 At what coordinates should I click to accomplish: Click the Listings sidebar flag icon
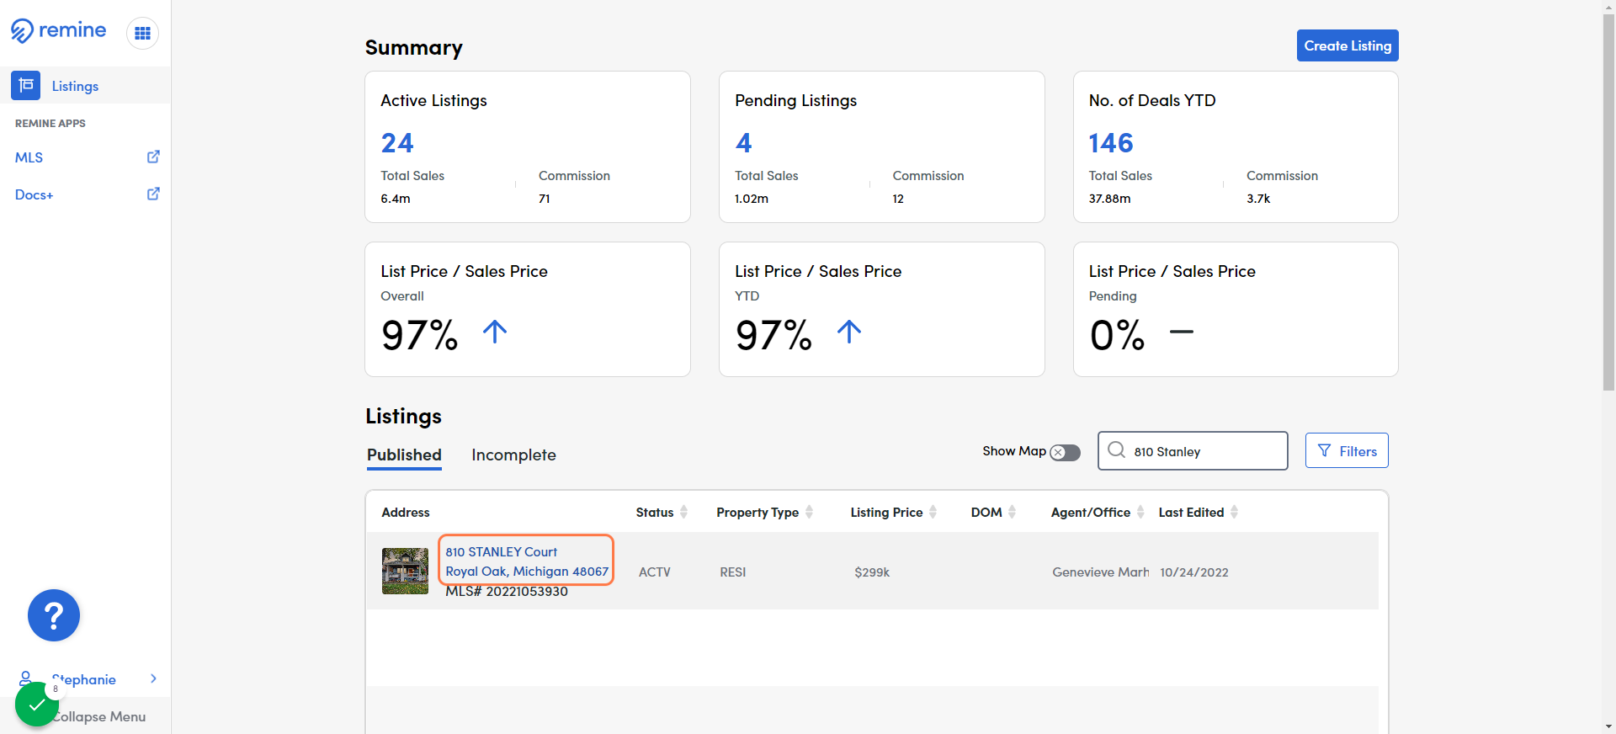(26, 85)
